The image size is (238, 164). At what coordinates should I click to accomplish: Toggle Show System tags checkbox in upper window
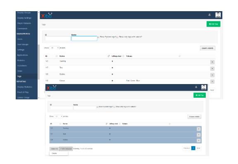pos(98,37)
